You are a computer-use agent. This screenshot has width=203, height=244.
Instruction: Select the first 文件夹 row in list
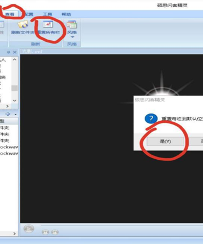point(9,128)
